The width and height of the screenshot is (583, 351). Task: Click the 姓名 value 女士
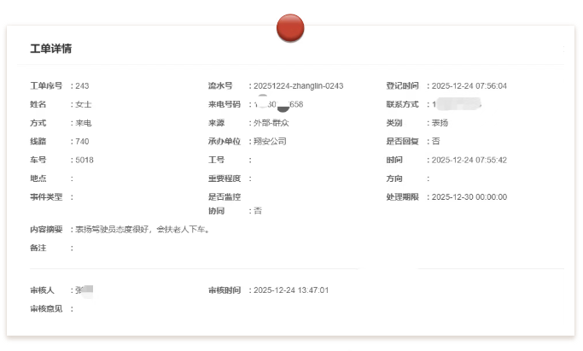click(x=84, y=105)
